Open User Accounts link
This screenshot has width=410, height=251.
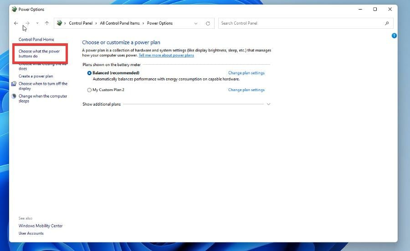tap(31, 233)
